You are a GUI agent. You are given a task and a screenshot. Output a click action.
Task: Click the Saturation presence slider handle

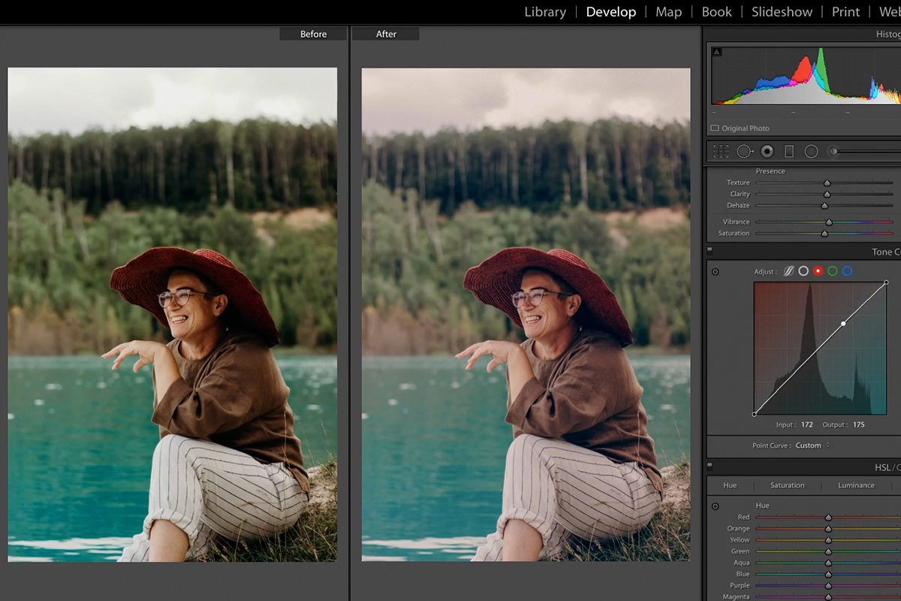pos(824,233)
